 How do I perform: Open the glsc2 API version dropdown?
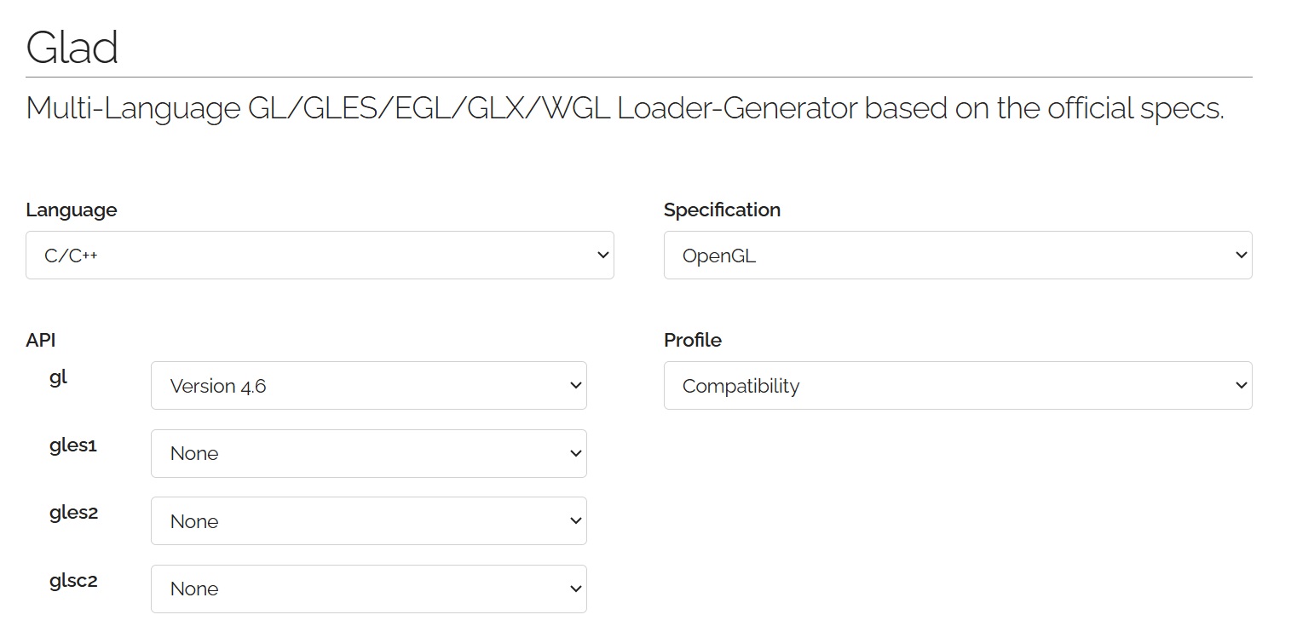point(368,589)
